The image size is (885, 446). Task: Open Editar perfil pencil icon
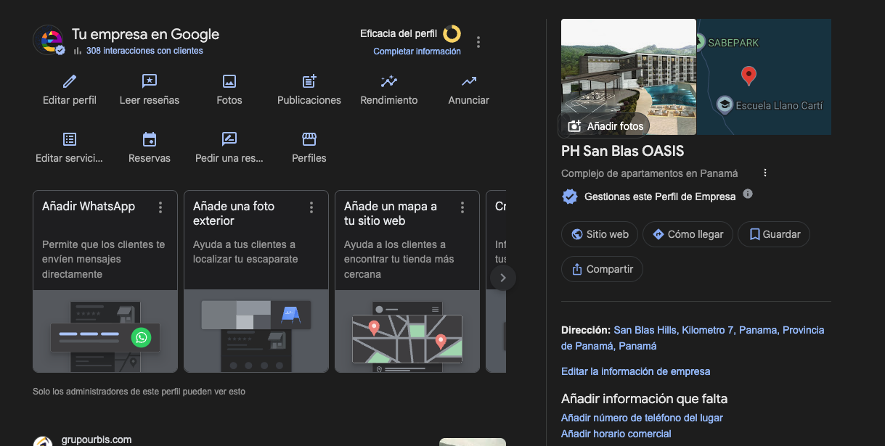click(70, 81)
